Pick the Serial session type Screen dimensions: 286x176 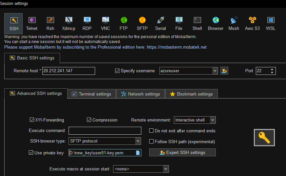click(x=160, y=24)
